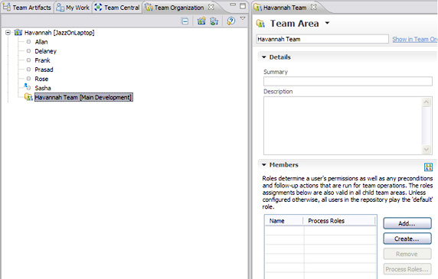The image size is (438, 279).
Task: Click the My Work tab icon
Action: click(60, 7)
